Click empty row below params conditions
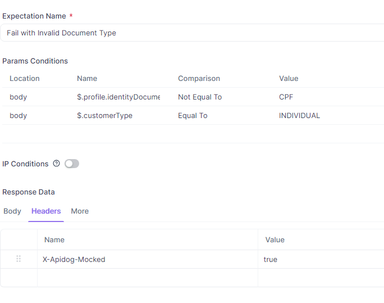This screenshot has width=384, height=303. 191,134
